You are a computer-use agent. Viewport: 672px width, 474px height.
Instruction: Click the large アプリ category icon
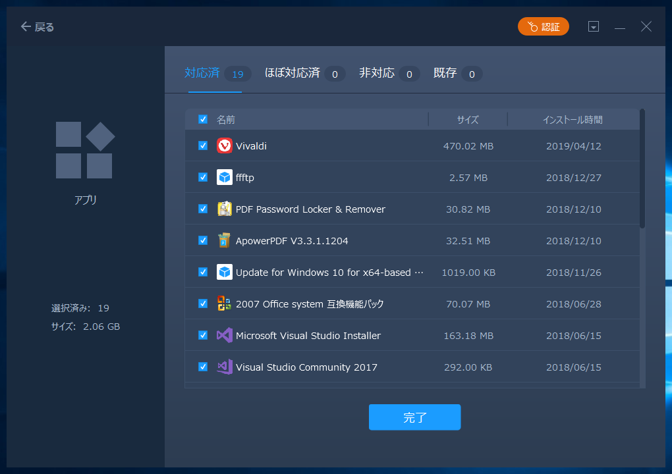coord(85,150)
